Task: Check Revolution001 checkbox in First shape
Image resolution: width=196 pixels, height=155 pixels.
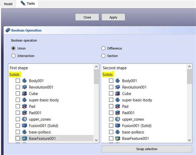Action: 18,87
